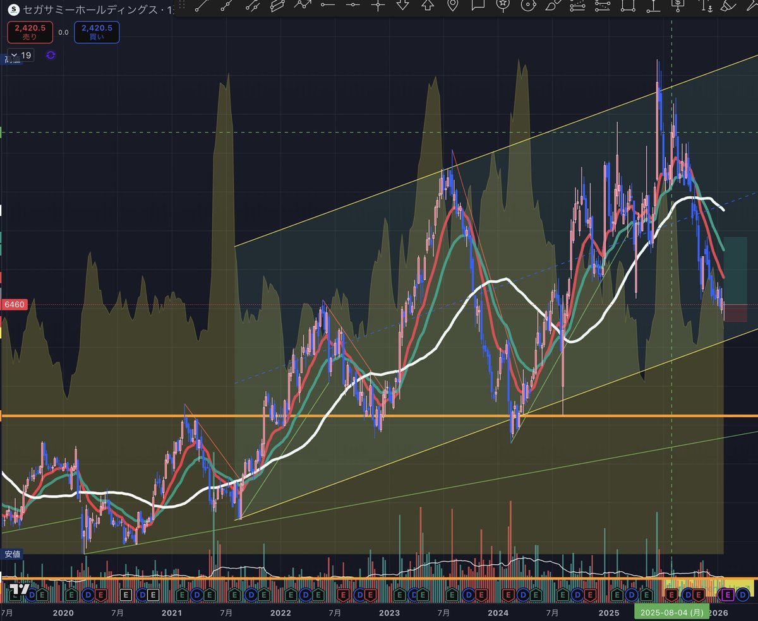Select the horizontal line tool
The height and width of the screenshot is (621, 758).
[x=328, y=6]
